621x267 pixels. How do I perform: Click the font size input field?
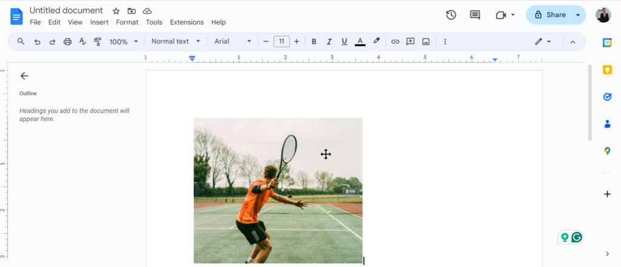click(281, 42)
